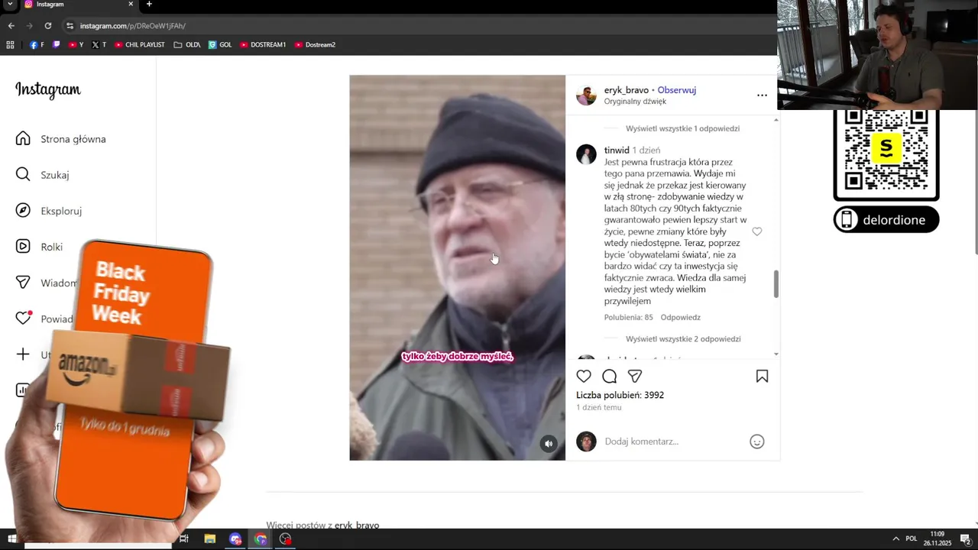Reload the page with the refresh icon
The width and height of the screenshot is (978, 550).
[x=48, y=25]
